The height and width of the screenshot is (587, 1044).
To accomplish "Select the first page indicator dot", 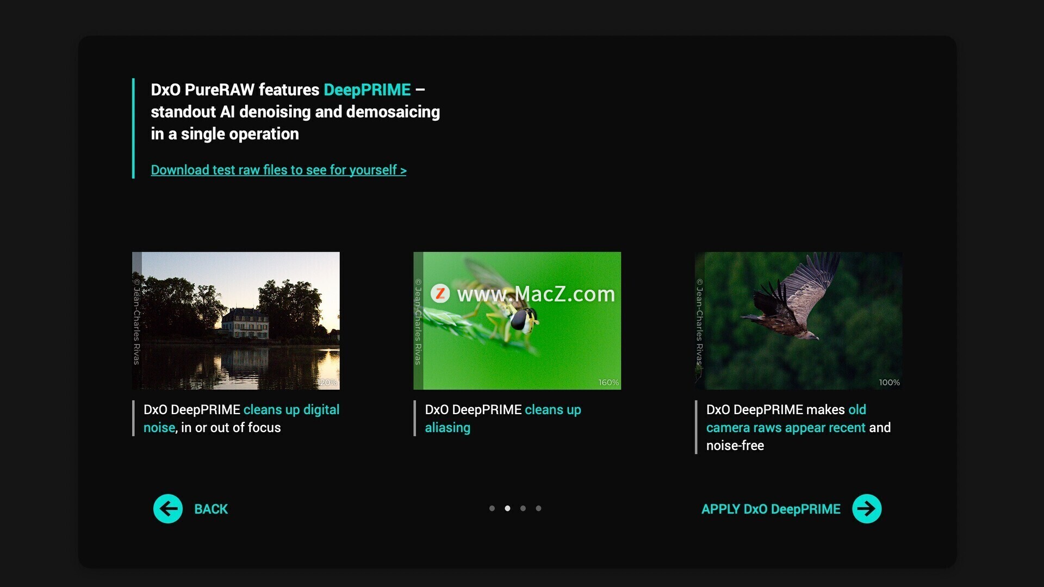I will (492, 508).
